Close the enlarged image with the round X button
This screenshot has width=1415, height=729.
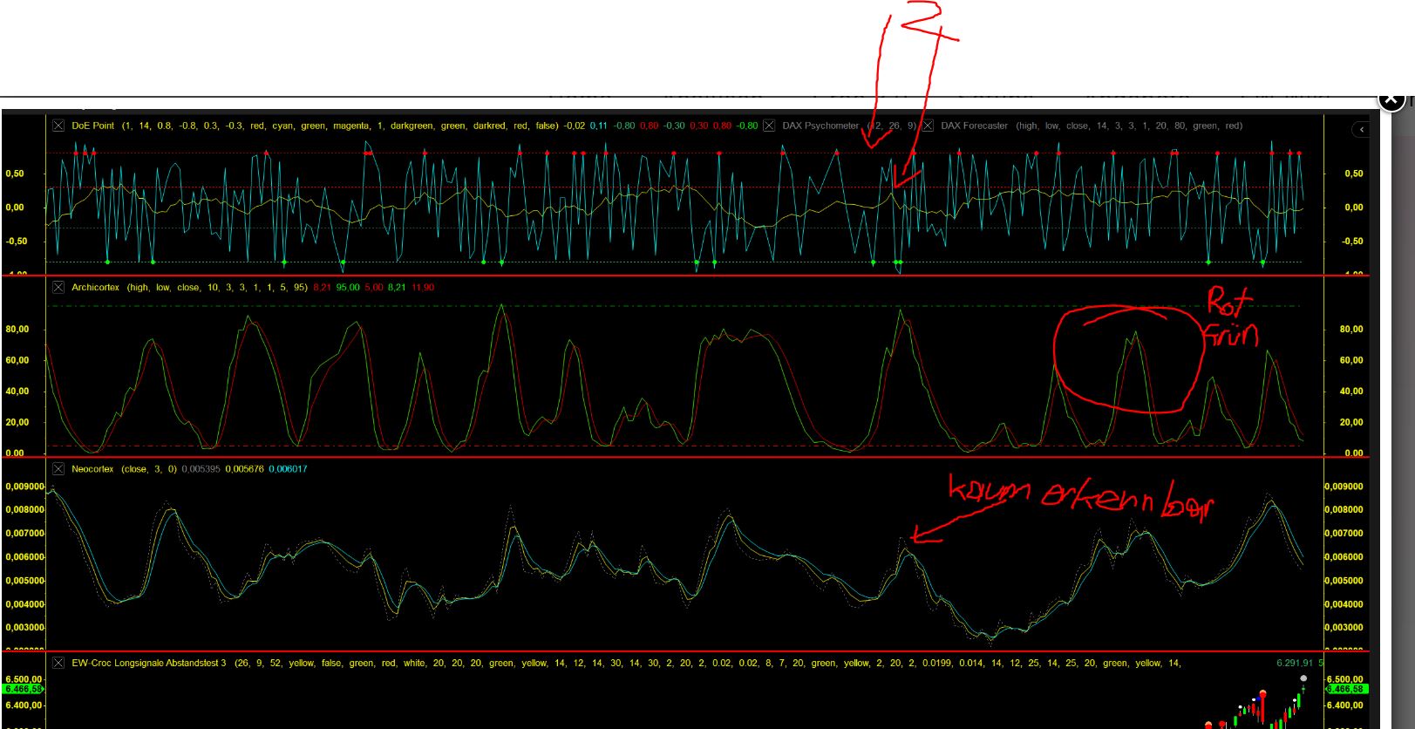[x=1391, y=99]
